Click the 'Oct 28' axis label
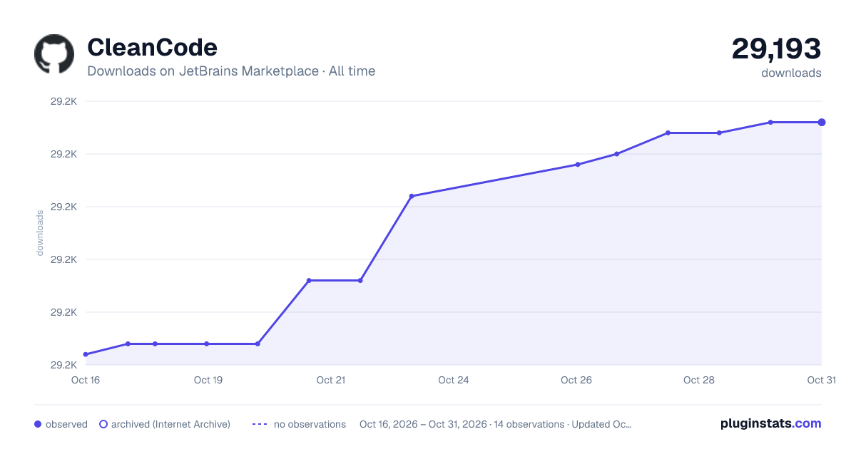 coord(699,380)
